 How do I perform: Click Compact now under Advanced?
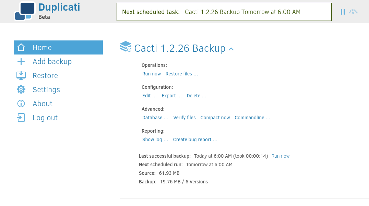click(x=215, y=118)
